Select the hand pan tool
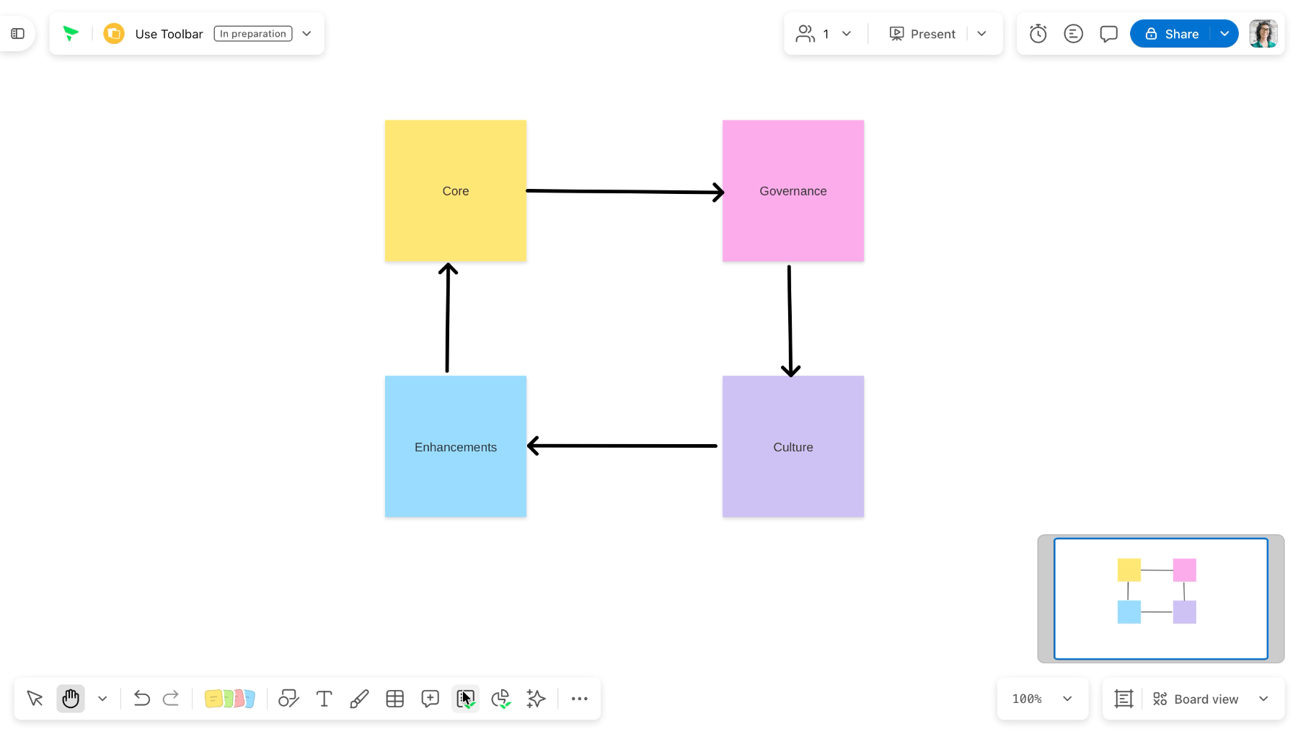 (x=71, y=699)
